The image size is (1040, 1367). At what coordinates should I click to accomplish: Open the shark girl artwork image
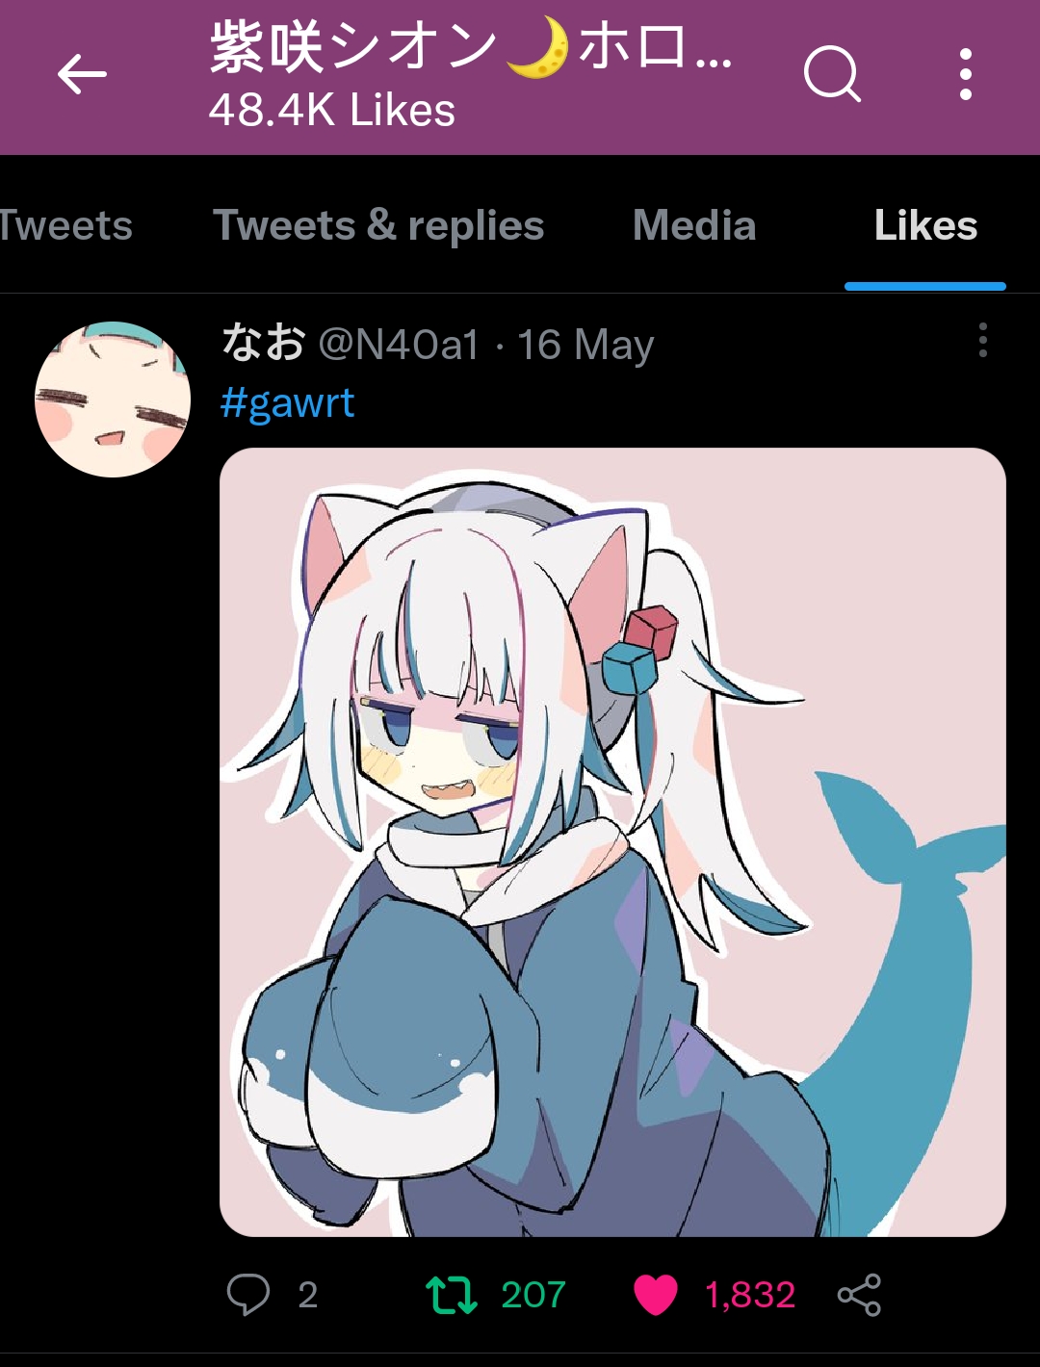point(612,842)
